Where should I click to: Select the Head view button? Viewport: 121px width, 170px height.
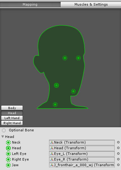tap(12, 113)
